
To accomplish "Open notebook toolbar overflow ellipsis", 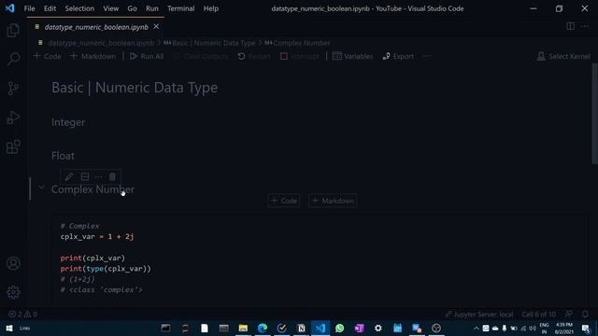I will tap(427, 56).
